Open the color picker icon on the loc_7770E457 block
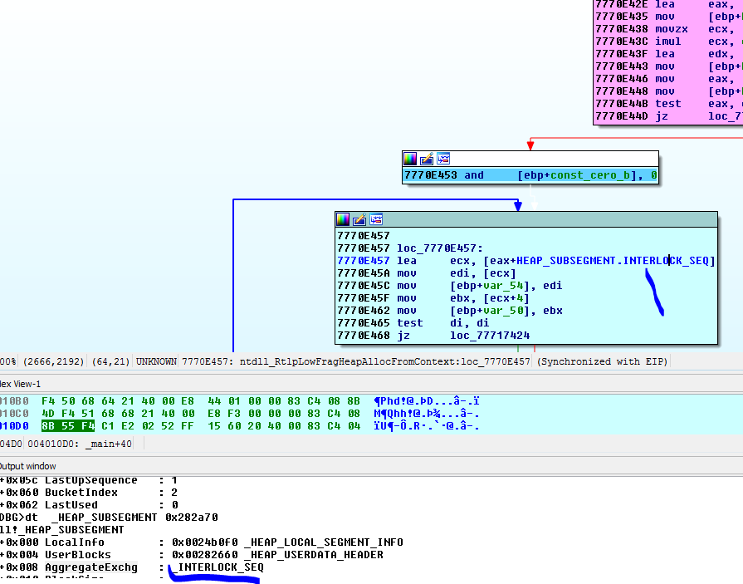 tap(343, 219)
